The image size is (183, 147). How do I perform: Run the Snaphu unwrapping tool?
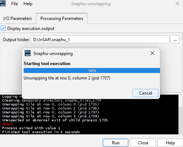click(116, 143)
